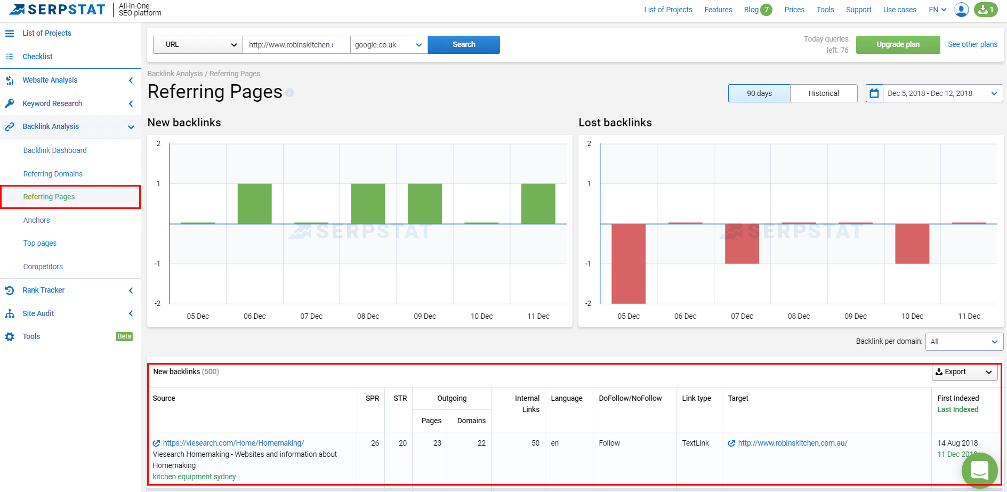The height and width of the screenshot is (492, 1007).
Task: Open the Use cases link in the top navigation
Action: tap(899, 10)
